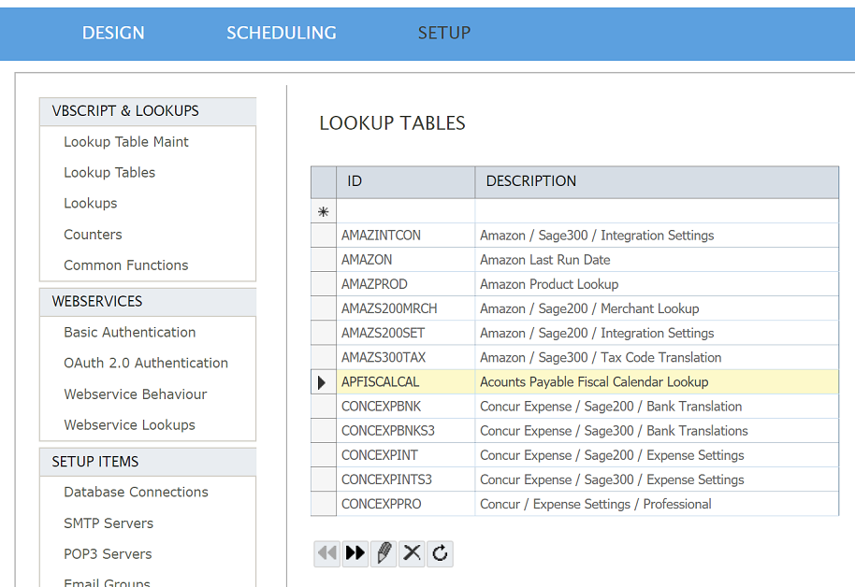The height and width of the screenshot is (587, 855).
Task: Click the previous page double-arrow button
Action: [x=327, y=553]
